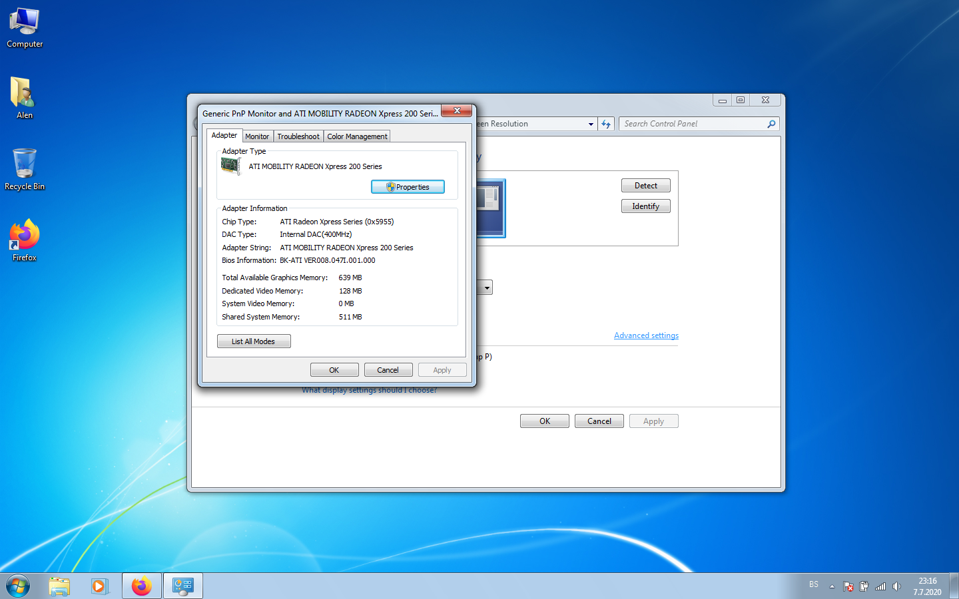Click the Chip Type value text
The height and width of the screenshot is (599, 959).
(337, 222)
